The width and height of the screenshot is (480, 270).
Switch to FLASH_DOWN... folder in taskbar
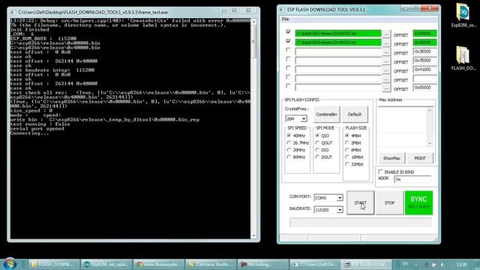click(x=54, y=264)
